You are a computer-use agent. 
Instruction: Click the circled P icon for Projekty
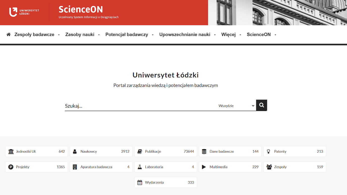[x=11, y=167]
